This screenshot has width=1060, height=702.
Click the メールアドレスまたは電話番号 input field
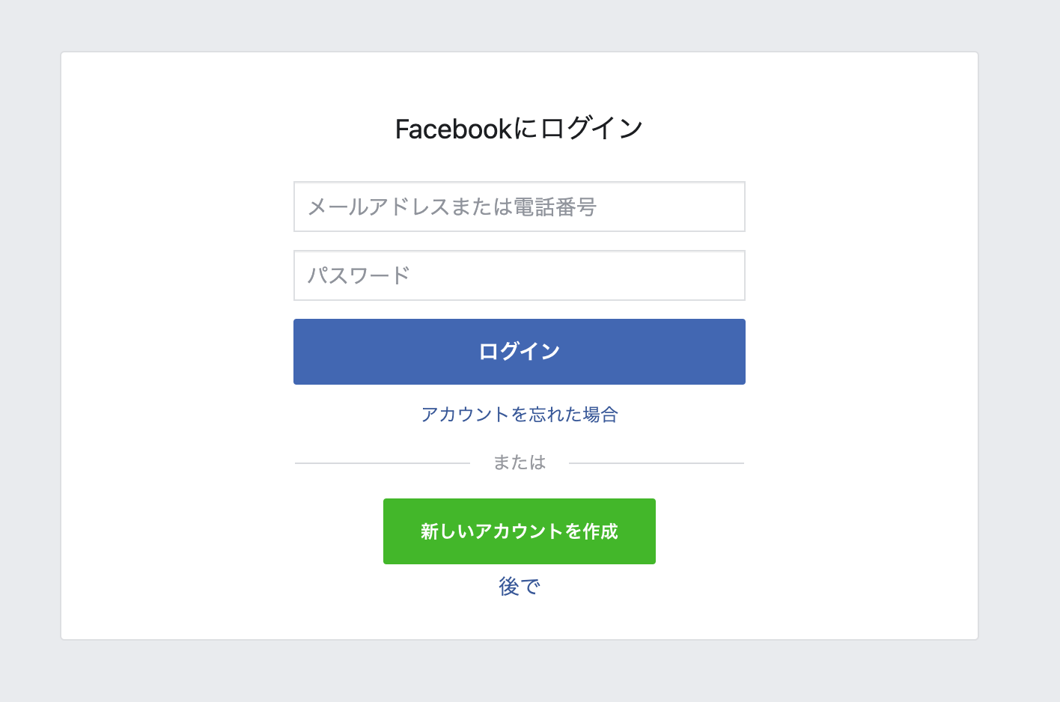519,207
